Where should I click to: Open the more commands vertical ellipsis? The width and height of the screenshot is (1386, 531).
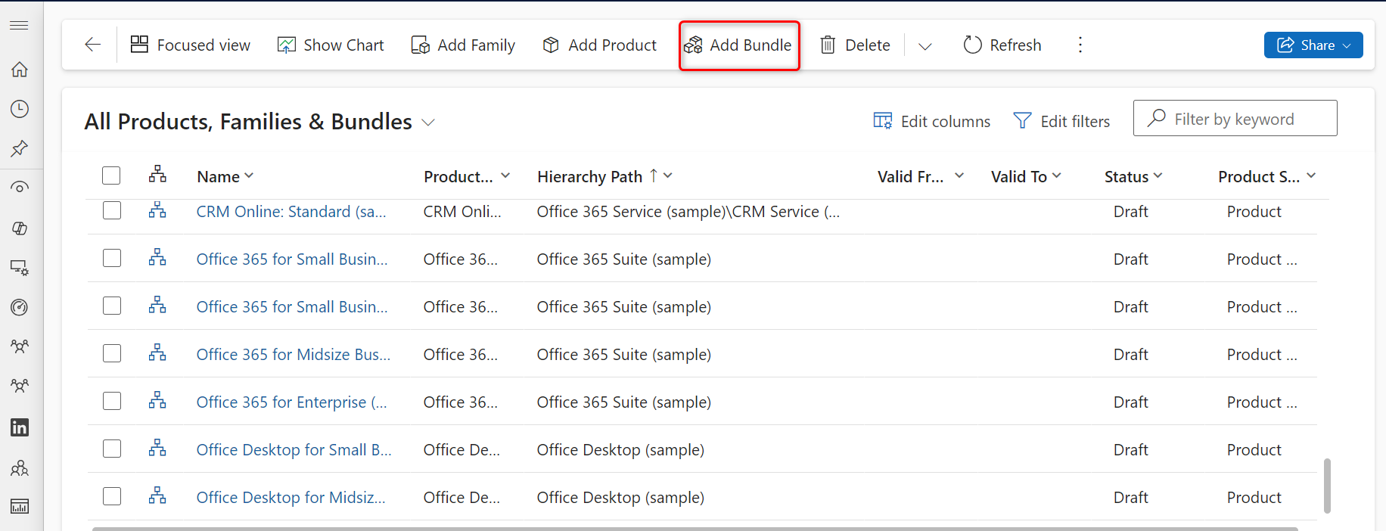(1080, 45)
